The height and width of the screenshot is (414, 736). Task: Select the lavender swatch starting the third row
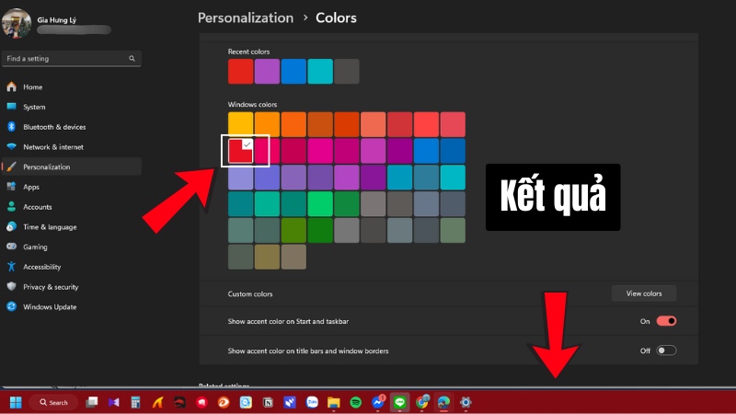pos(240,178)
